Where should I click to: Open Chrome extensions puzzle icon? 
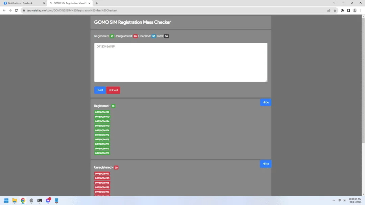(x=342, y=10)
